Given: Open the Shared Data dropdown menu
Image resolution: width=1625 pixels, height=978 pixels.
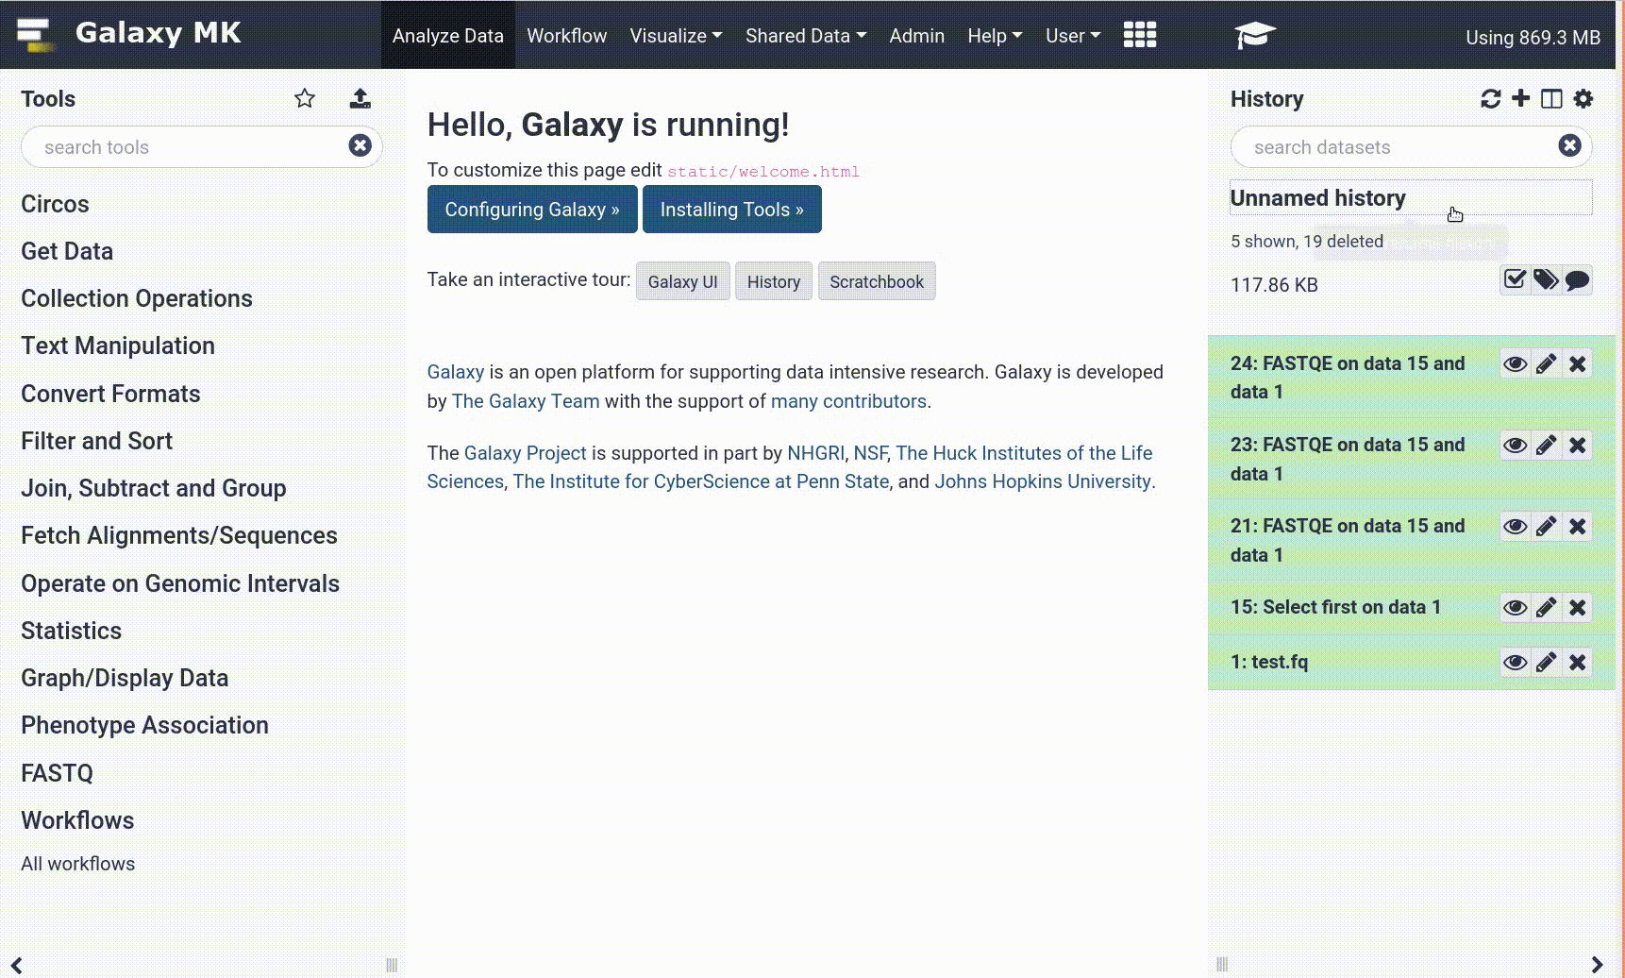Looking at the screenshot, I should 806,36.
